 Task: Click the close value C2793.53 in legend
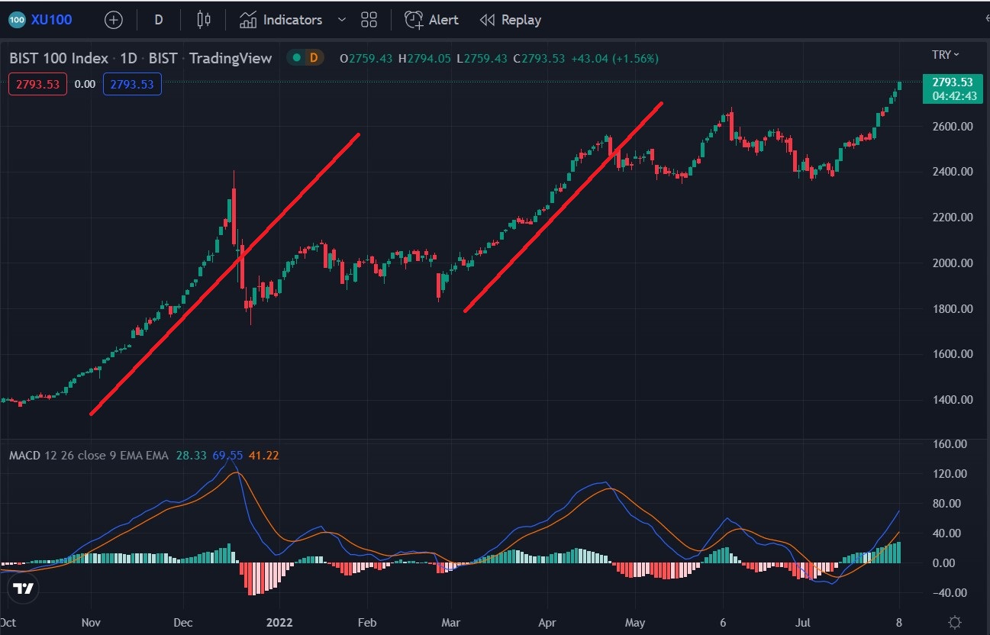click(x=539, y=58)
